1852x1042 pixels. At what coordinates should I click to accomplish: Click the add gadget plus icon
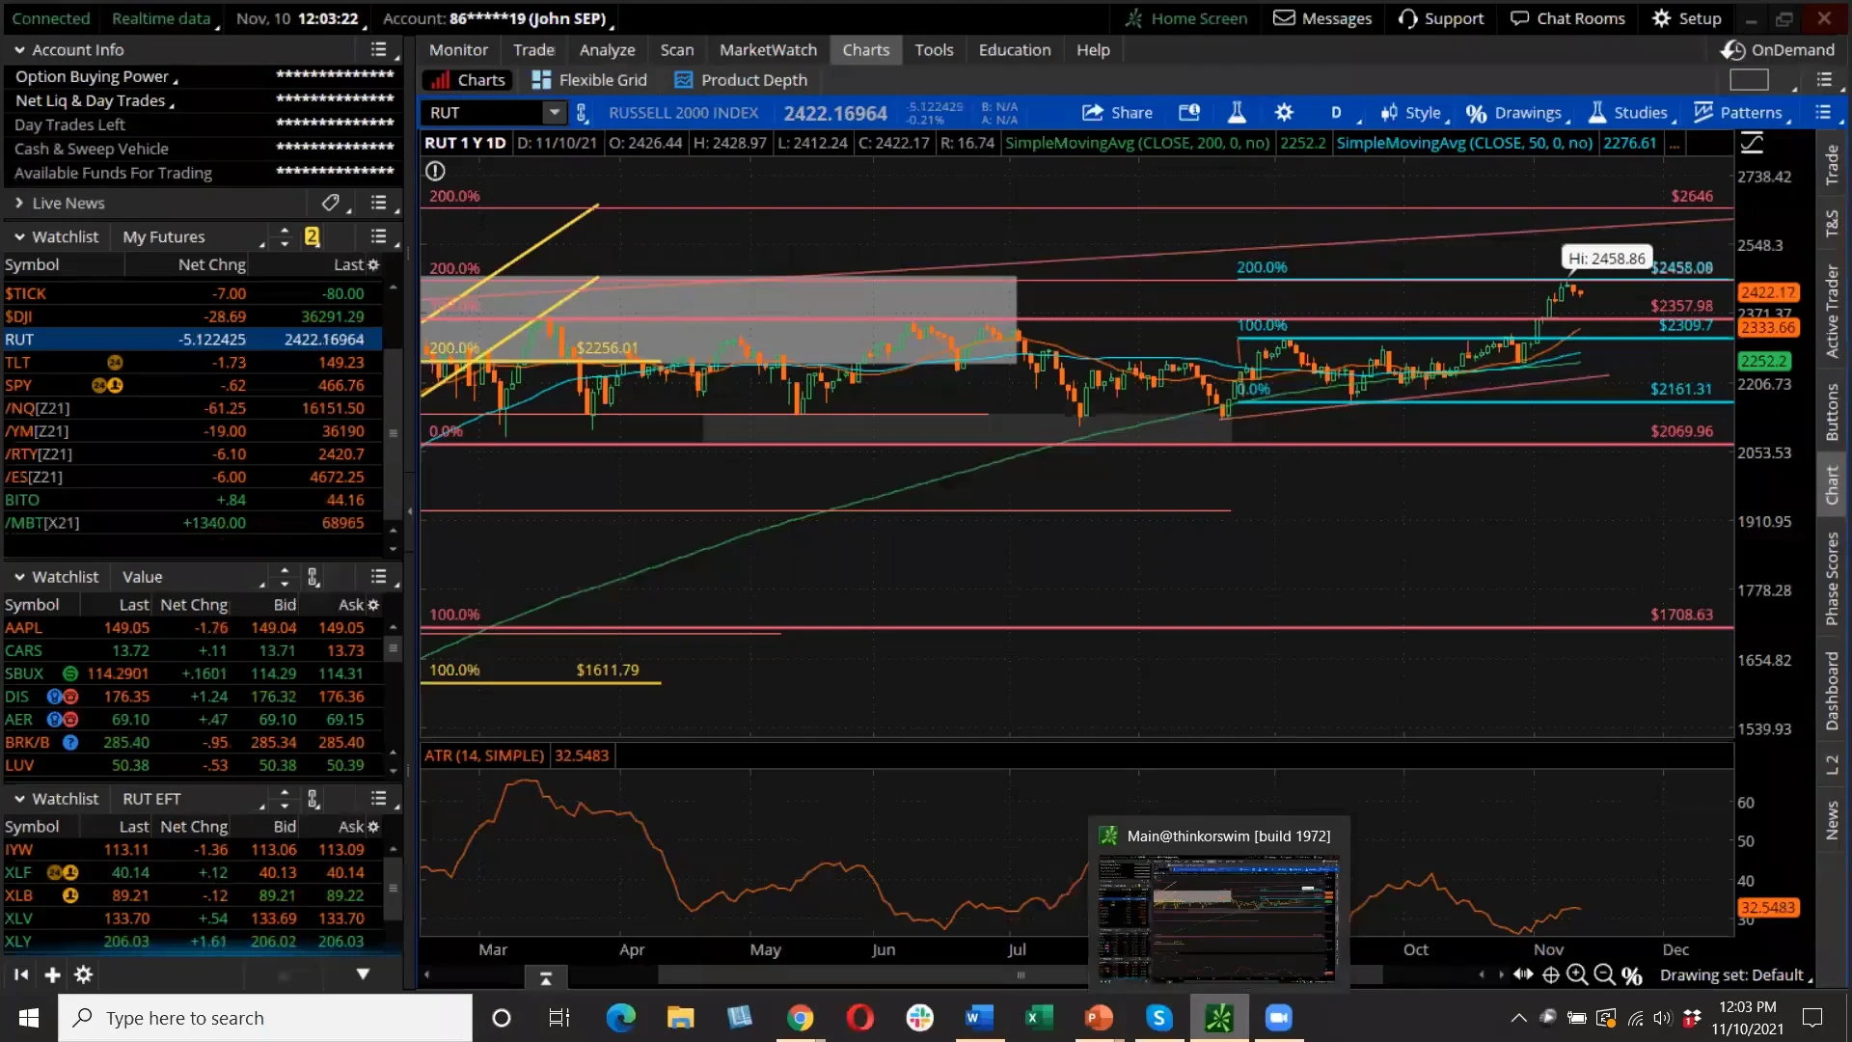coord(53,974)
